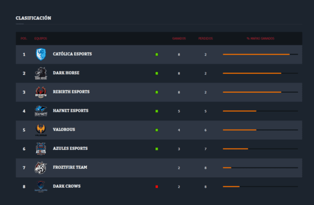The image size is (314, 205).
Task: Click Rebirth Esports maps-won progress bar
Action: [x=260, y=92]
